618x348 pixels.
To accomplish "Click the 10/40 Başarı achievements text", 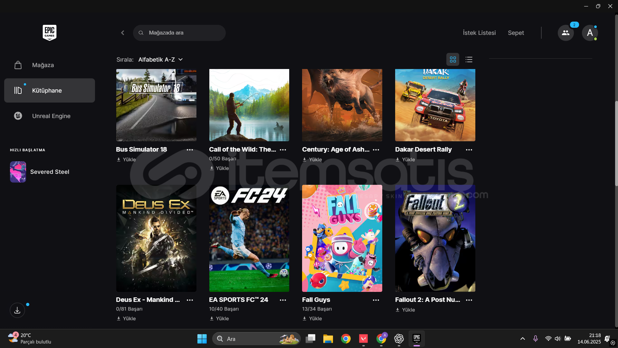I will (x=224, y=309).
